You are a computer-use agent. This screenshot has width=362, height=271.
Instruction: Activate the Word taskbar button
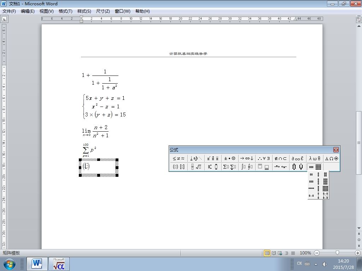37,264
